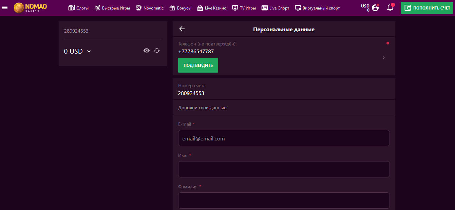Click the Nomad Casino logo
The image size is (455, 210).
pyautogui.click(x=30, y=8)
